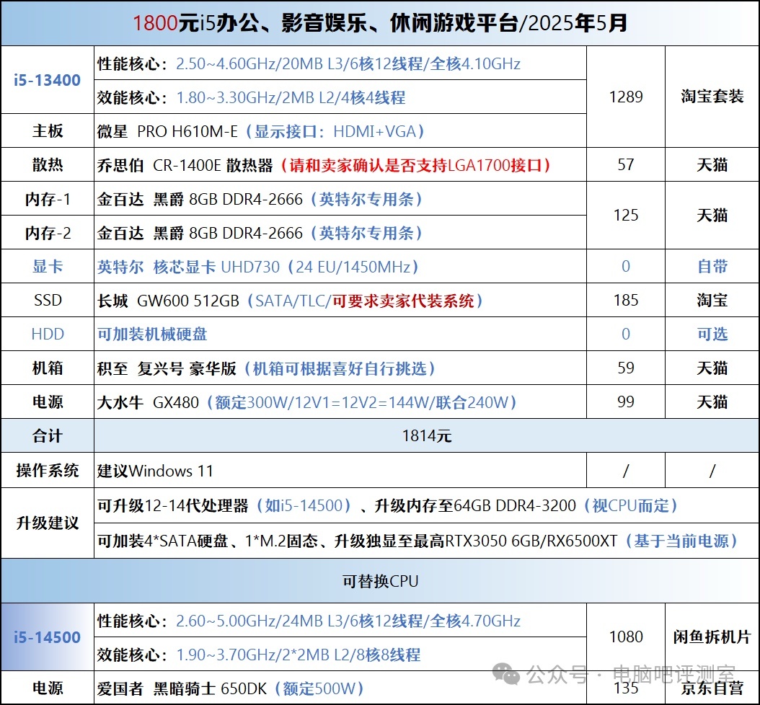Click the 1800元i5 platform title header
The width and height of the screenshot is (760, 705).
pos(380,23)
